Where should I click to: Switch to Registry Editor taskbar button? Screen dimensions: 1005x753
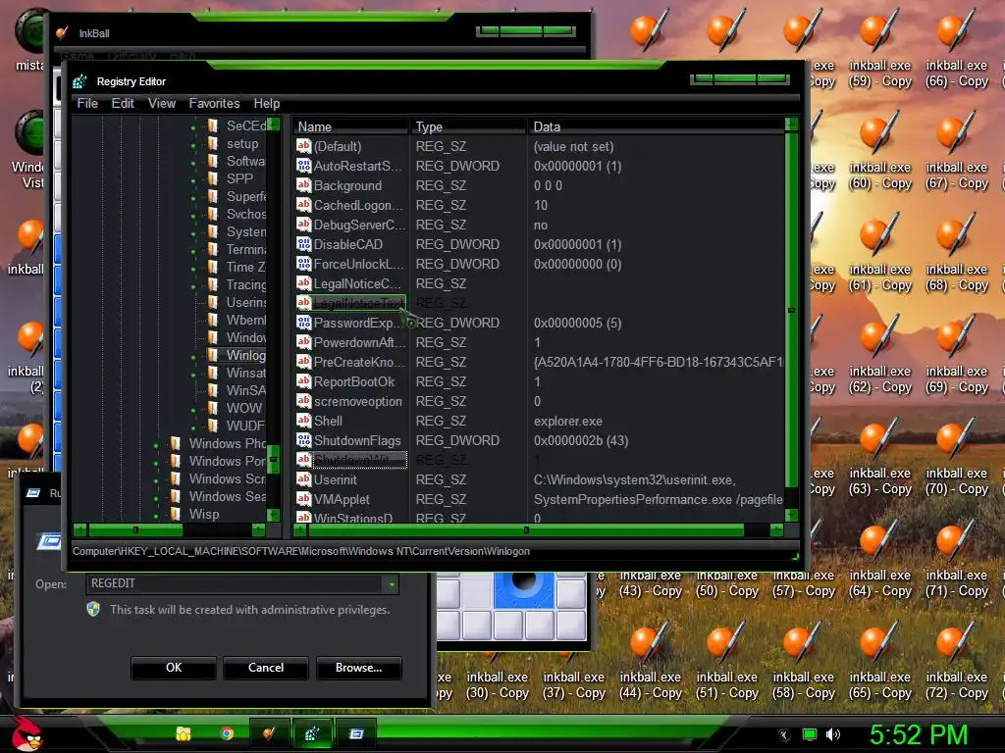pos(312,733)
